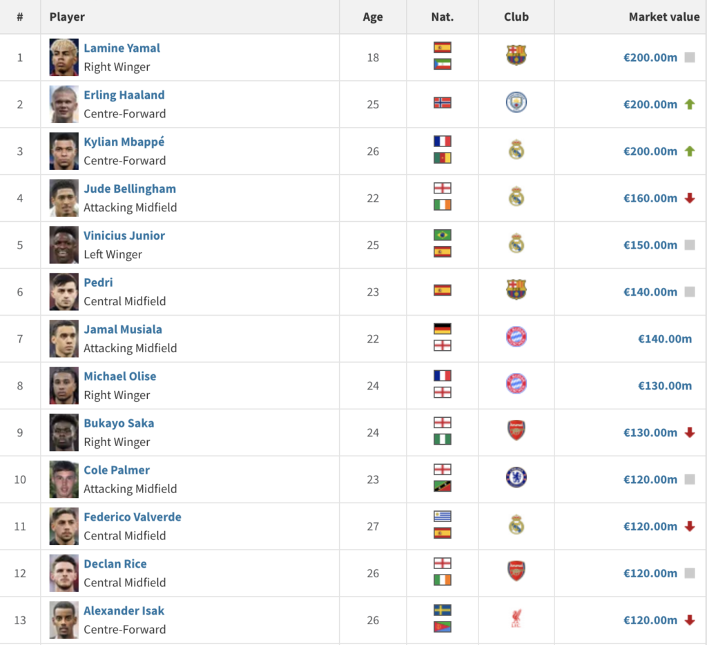Screen dimensions: 707x645
Task: Click green up arrow next to Haaland's value
Action: (x=689, y=104)
